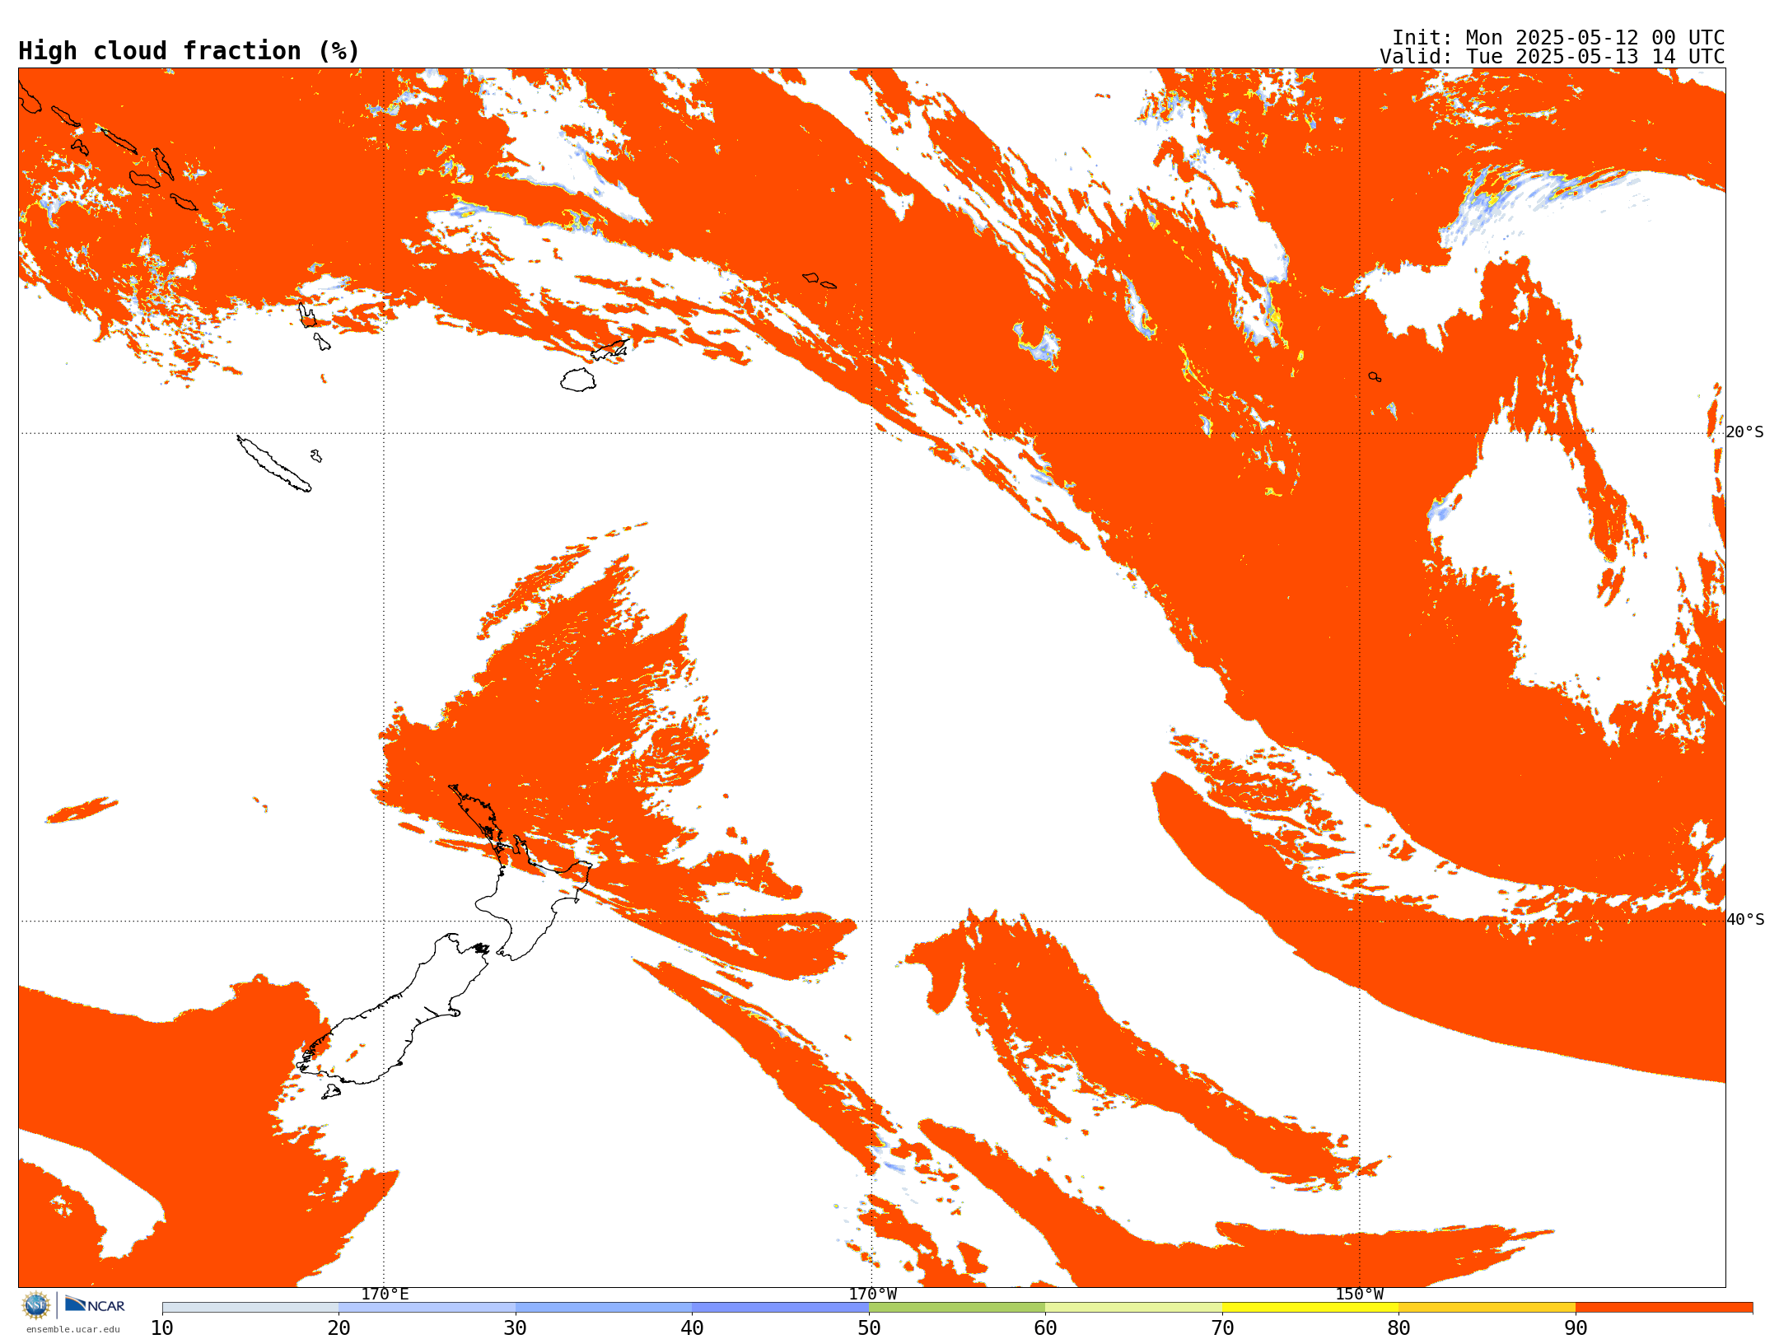Click the 170°E longitude label
The image size is (1779, 1339).
click(x=385, y=1295)
